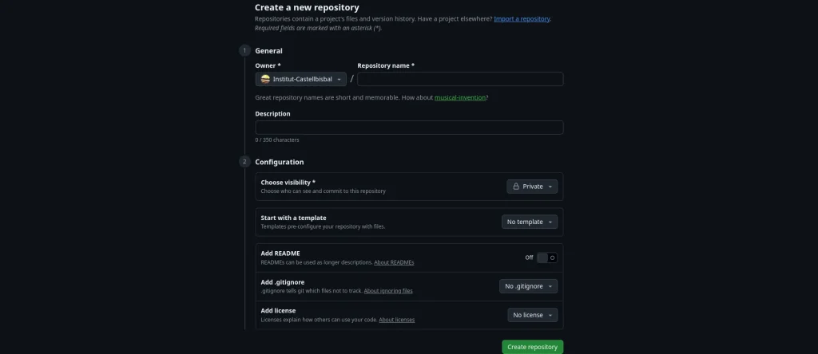Click the lock icon in the visibility button
The width and height of the screenshot is (818, 354).
[516, 187]
